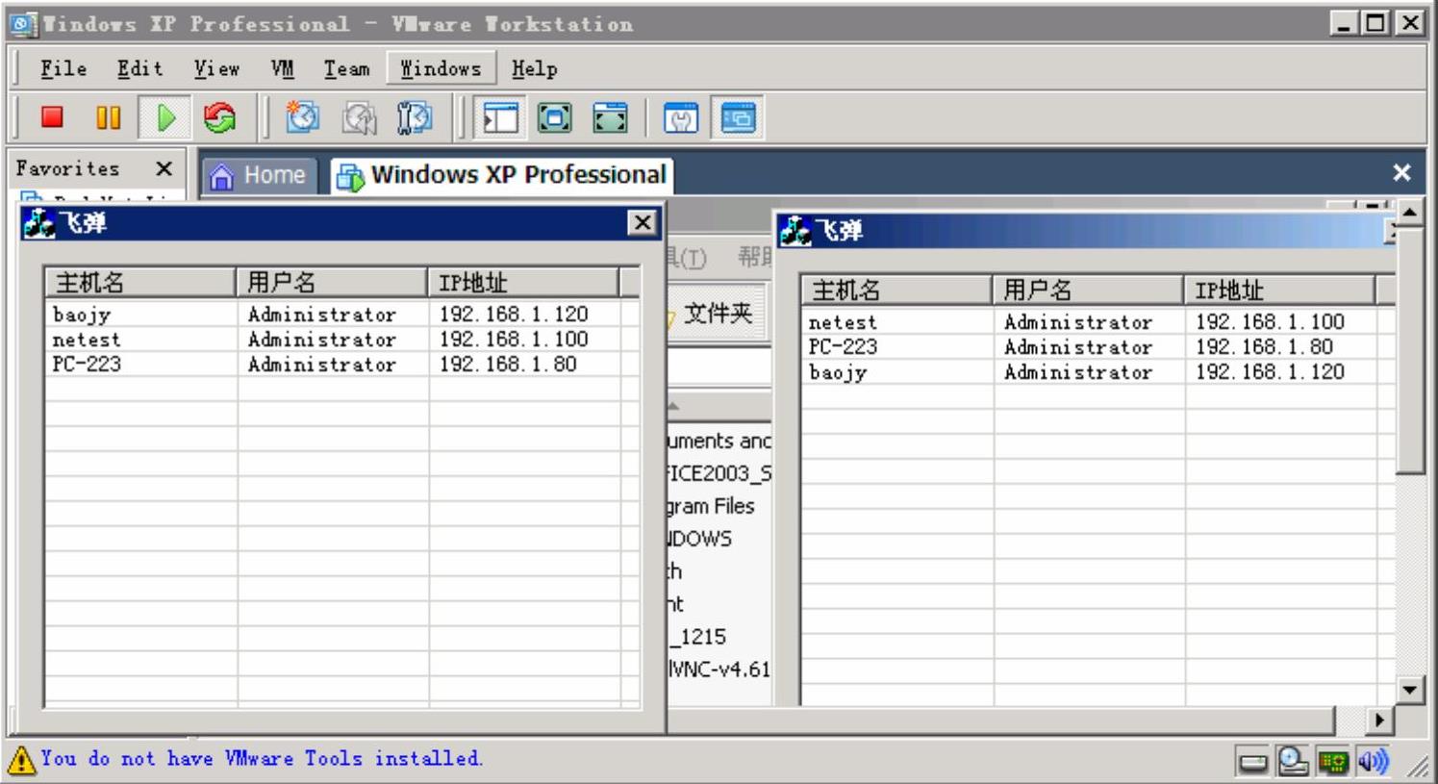
Task: Close the current VM tab with X
Action: (x=1401, y=172)
